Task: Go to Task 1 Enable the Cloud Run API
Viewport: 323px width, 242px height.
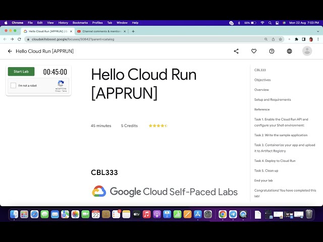Action: (281, 122)
